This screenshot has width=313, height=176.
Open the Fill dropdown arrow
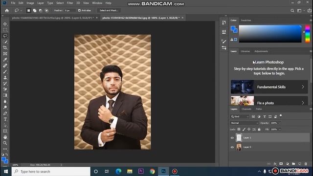click(280, 129)
